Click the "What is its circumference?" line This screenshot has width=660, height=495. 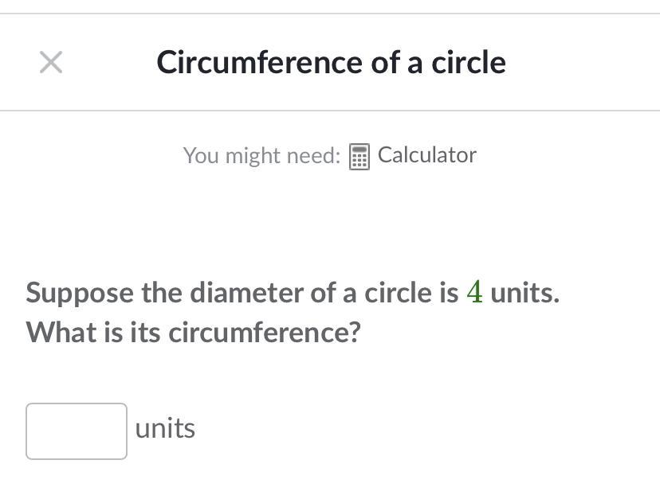193,332
